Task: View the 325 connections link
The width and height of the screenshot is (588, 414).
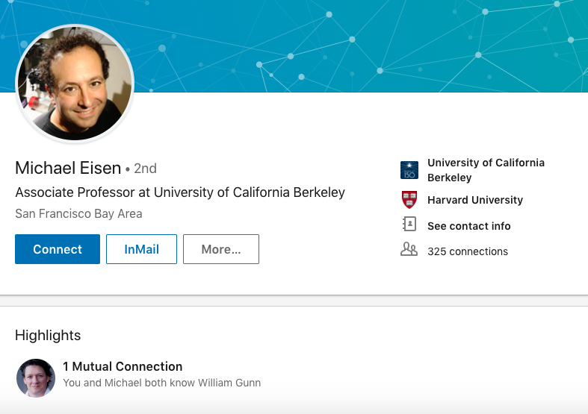Action: 467,251
